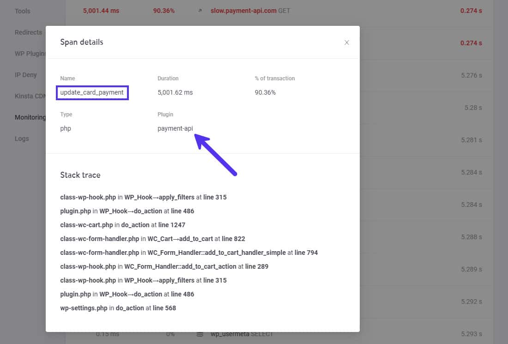The width and height of the screenshot is (508, 344).
Task: Select Logs from the sidebar
Action: point(22,139)
